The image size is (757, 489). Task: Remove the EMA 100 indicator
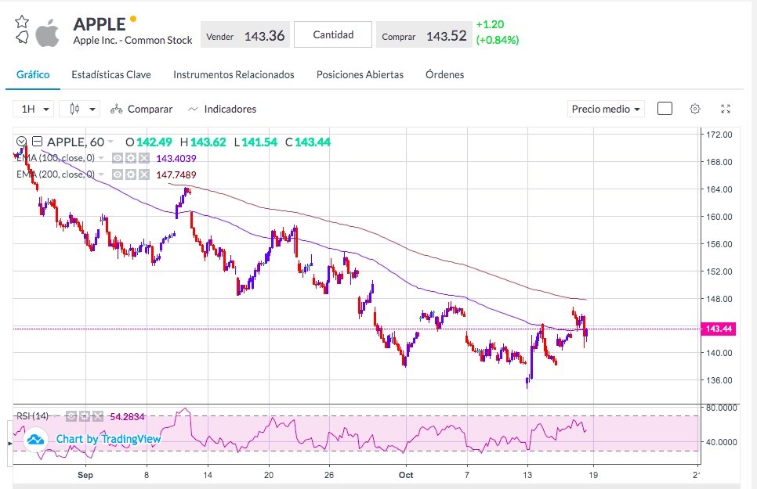pos(144,158)
